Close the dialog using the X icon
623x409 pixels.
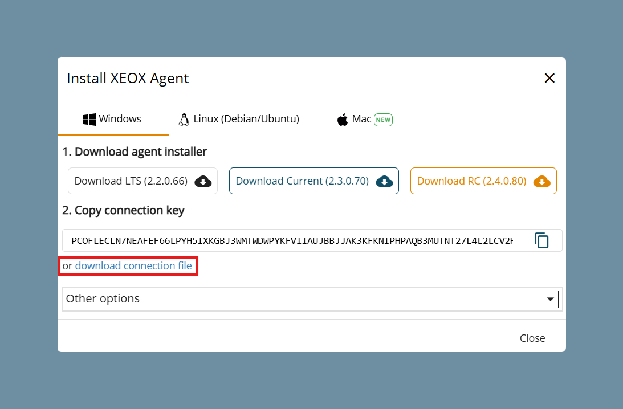coord(549,78)
